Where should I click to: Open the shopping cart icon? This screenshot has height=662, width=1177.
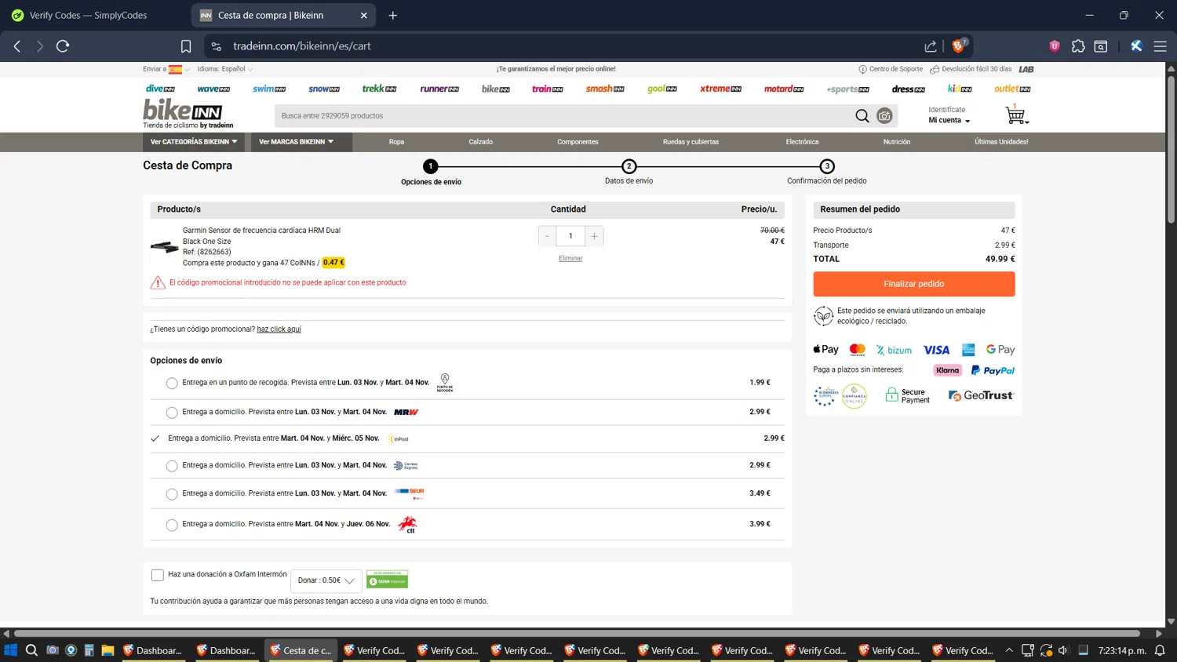pos(1015,115)
